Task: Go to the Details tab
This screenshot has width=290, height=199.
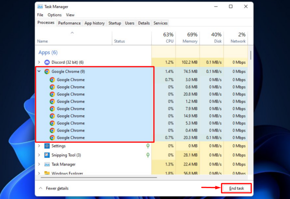Action: click(x=144, y=23)
